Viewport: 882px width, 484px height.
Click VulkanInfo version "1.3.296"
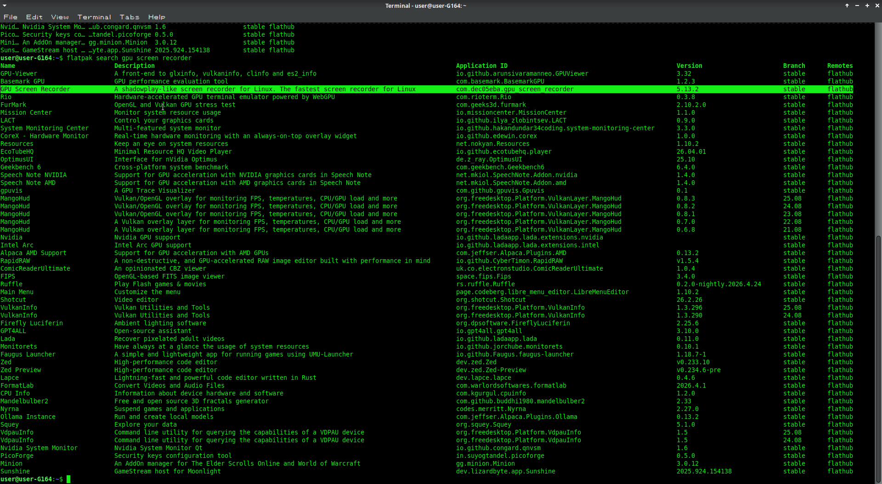pos(690,308)
